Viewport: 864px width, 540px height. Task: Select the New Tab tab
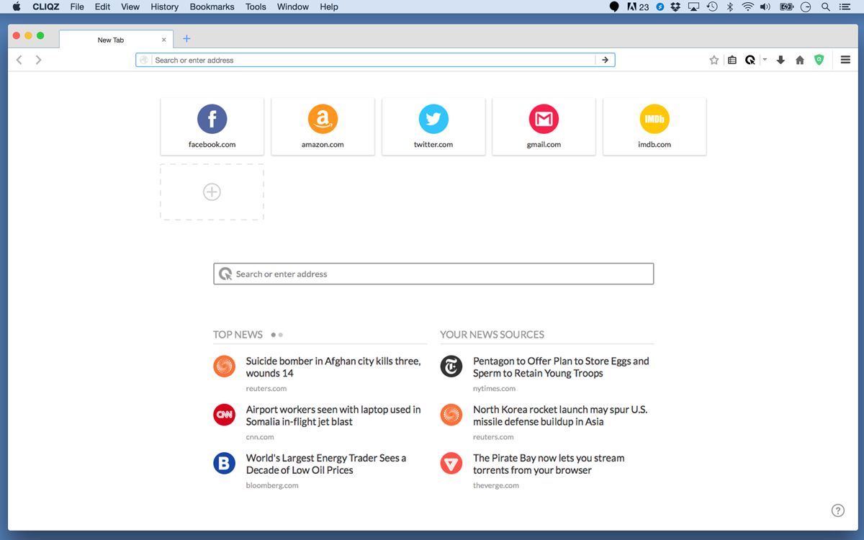[x=117, y=40]
